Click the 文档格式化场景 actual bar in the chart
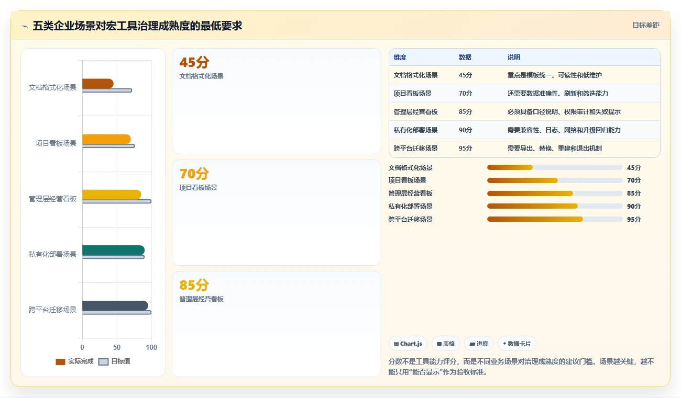The height and width of the screenshot is (398, 681). tap(97, 84)
